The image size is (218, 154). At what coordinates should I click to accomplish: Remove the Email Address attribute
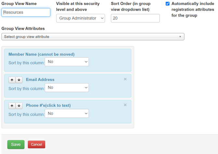[x=125, y=79]
